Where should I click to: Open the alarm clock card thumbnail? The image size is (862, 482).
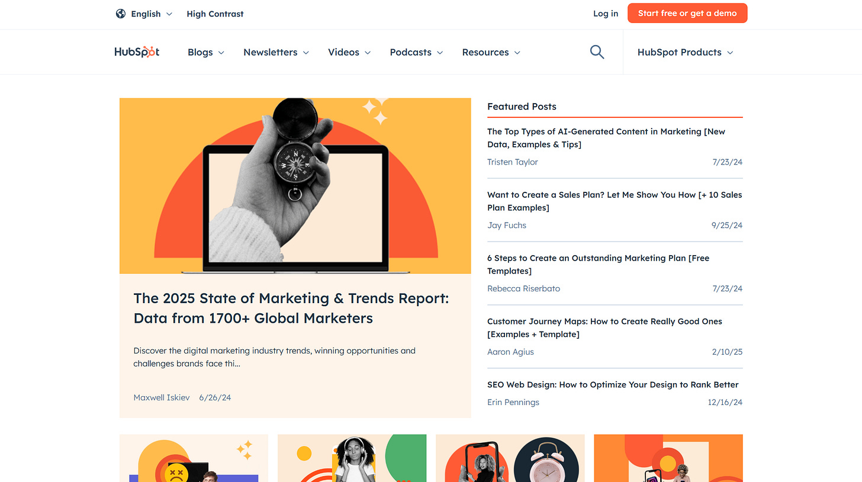pos(510,458)
